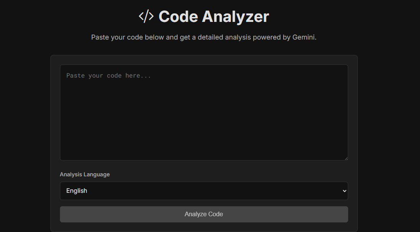Screen dimensions: 420x232
Task: Click the placeholder text "Paste your code here..."
Action: (x=108, y=76)
